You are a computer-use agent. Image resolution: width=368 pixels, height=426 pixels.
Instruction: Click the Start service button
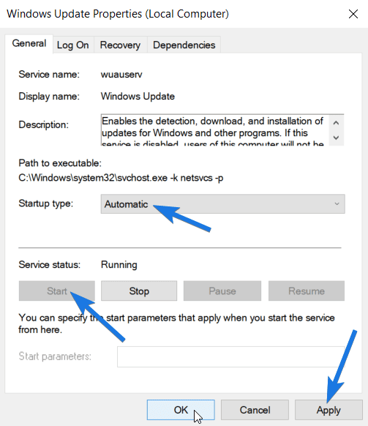[57, 291]
